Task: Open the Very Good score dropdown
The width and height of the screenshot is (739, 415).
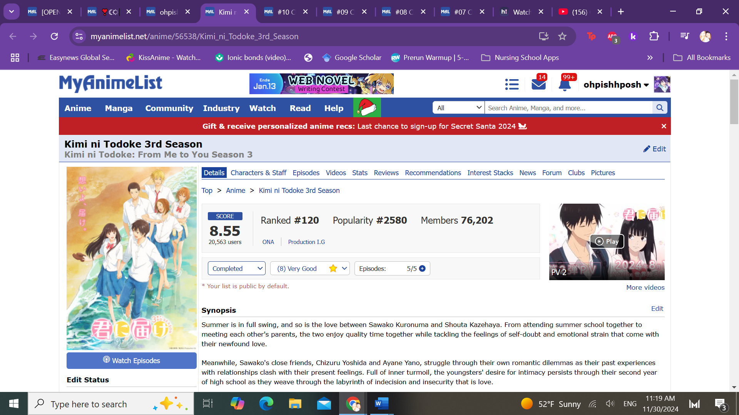Action: pos(310,269)
